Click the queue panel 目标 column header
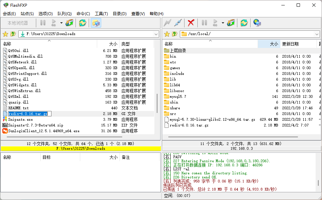The height and width of the screenshot is (200, 322). 60,157
